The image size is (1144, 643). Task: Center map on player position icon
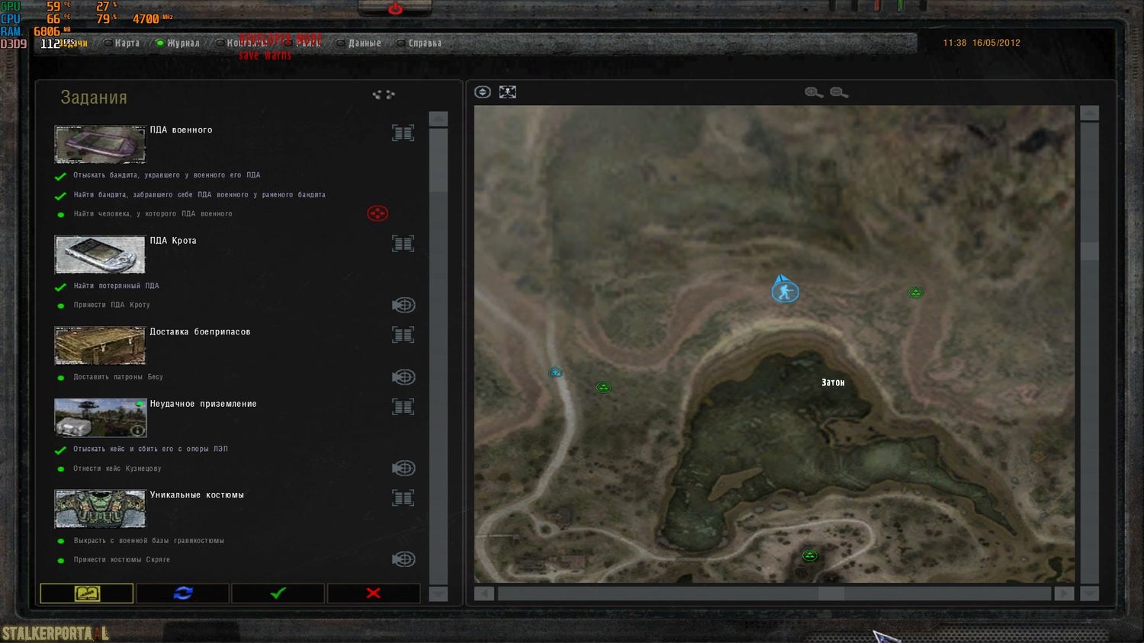coord(482,92)
